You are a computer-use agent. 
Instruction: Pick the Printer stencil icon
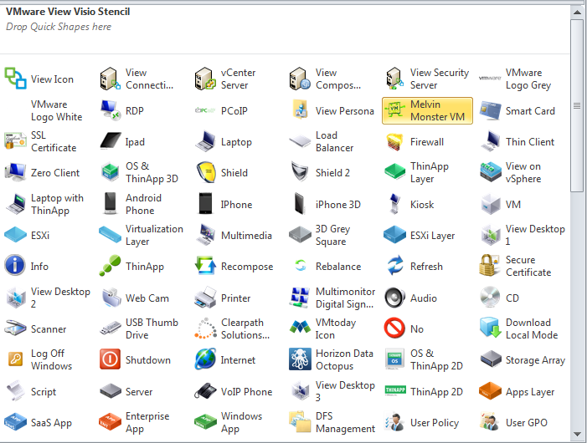pyautogui.click(x=205, y=298)
